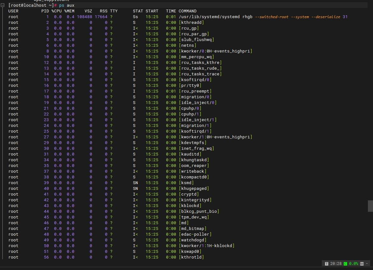The image size is (373, 270).
Task: Click the VSZ column header
Action: pyautogui.click(x=88, y=11)
